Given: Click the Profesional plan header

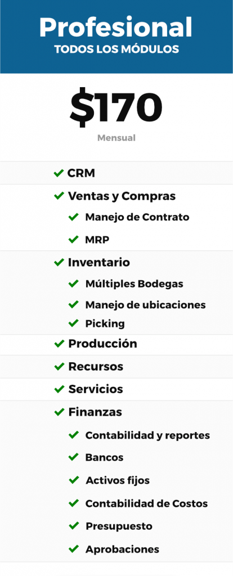Looking at the screenshot, I should click(x=116, y=28).
